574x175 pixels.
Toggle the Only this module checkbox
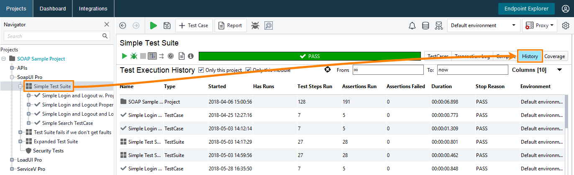pyautogui.click(x=249, y=70)
